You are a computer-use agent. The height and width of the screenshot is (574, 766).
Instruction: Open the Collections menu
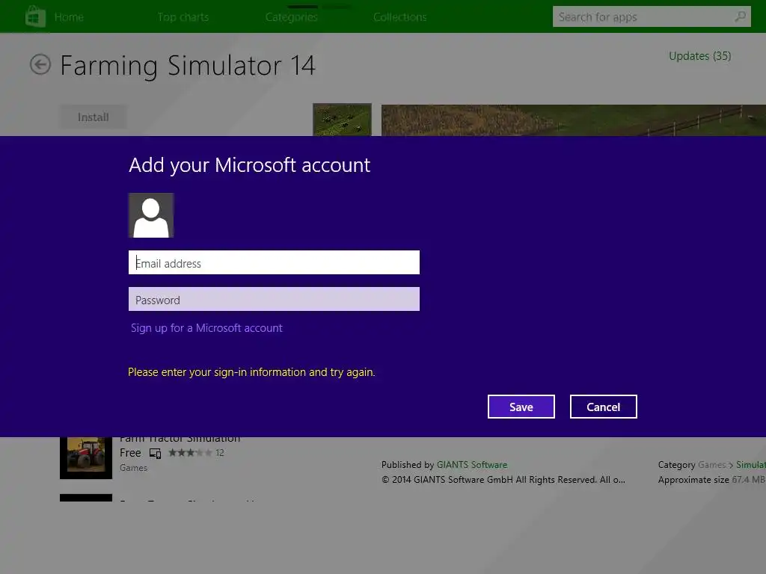399,17
